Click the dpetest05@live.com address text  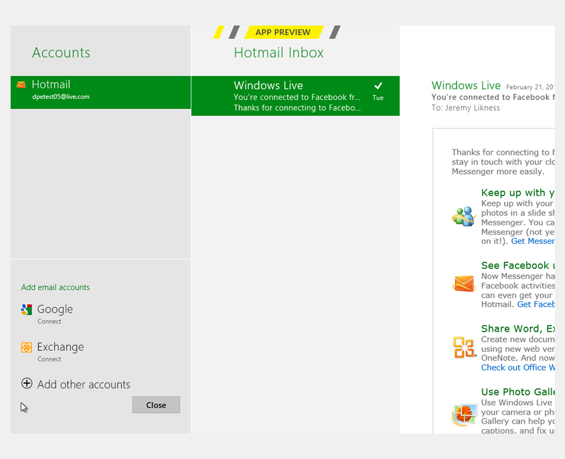point(61,97)
